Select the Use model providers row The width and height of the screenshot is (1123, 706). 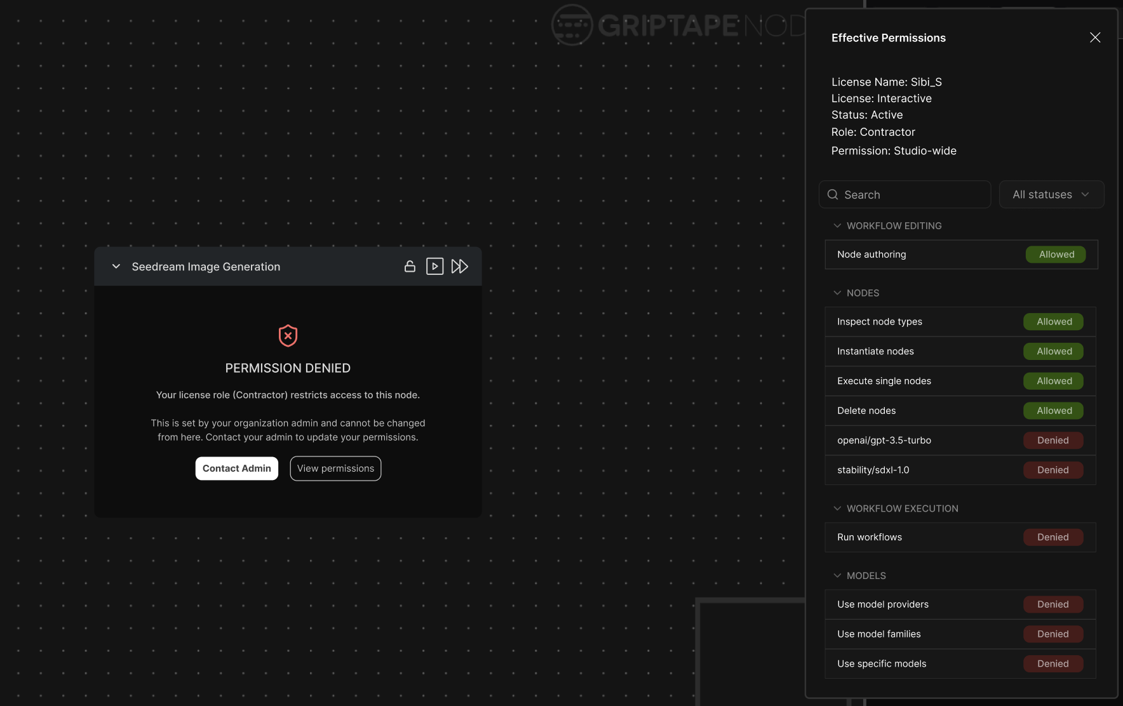point(960,604)
